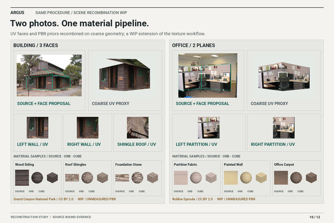Click the Office Carpet orb sample

coord(296,178)
